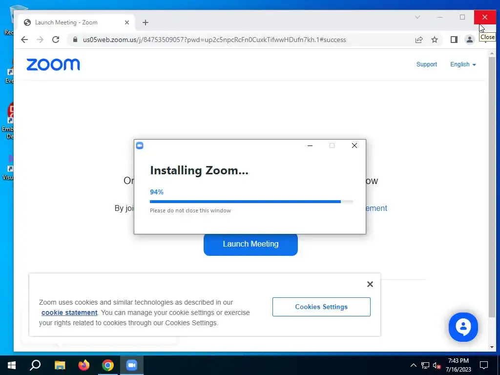Click 'Please do not close this window' text
Image resolution: width=500 pixels, height=375 pixels.
click(x=190, y=210)
